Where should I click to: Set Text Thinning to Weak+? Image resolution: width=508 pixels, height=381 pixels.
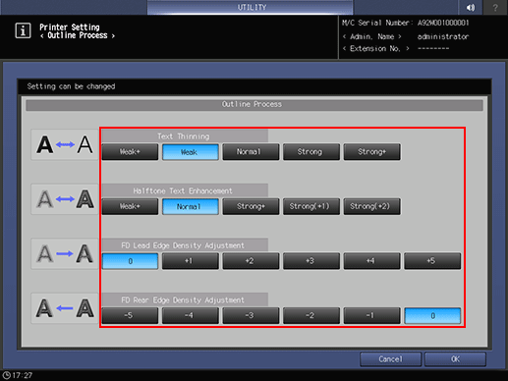tap(130, 152)
